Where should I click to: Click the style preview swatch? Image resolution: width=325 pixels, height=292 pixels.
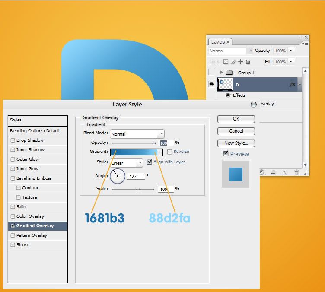pyautogui.click(x=236, y=174)
